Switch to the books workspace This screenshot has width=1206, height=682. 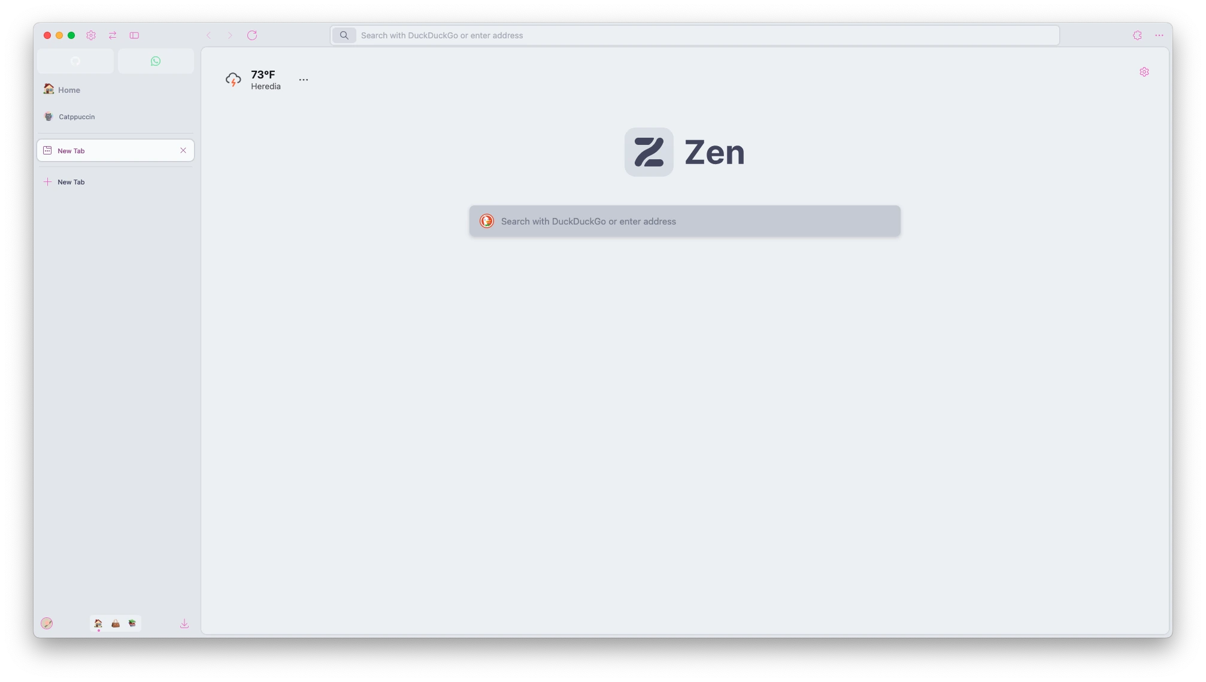[x=132, y=623]
